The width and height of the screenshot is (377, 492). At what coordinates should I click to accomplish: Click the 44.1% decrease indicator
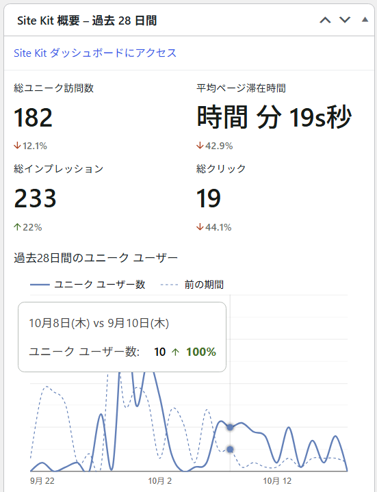click(x=214, y=227)
